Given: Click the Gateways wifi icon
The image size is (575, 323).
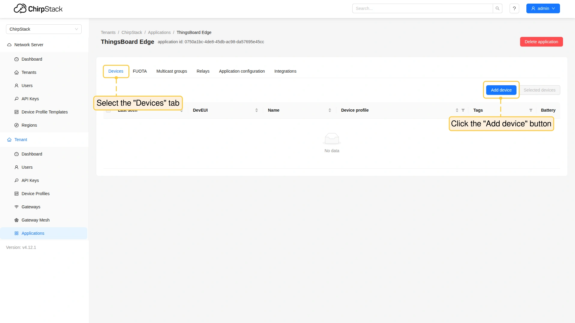Looking at the screenshot, I should pos(17,207).
